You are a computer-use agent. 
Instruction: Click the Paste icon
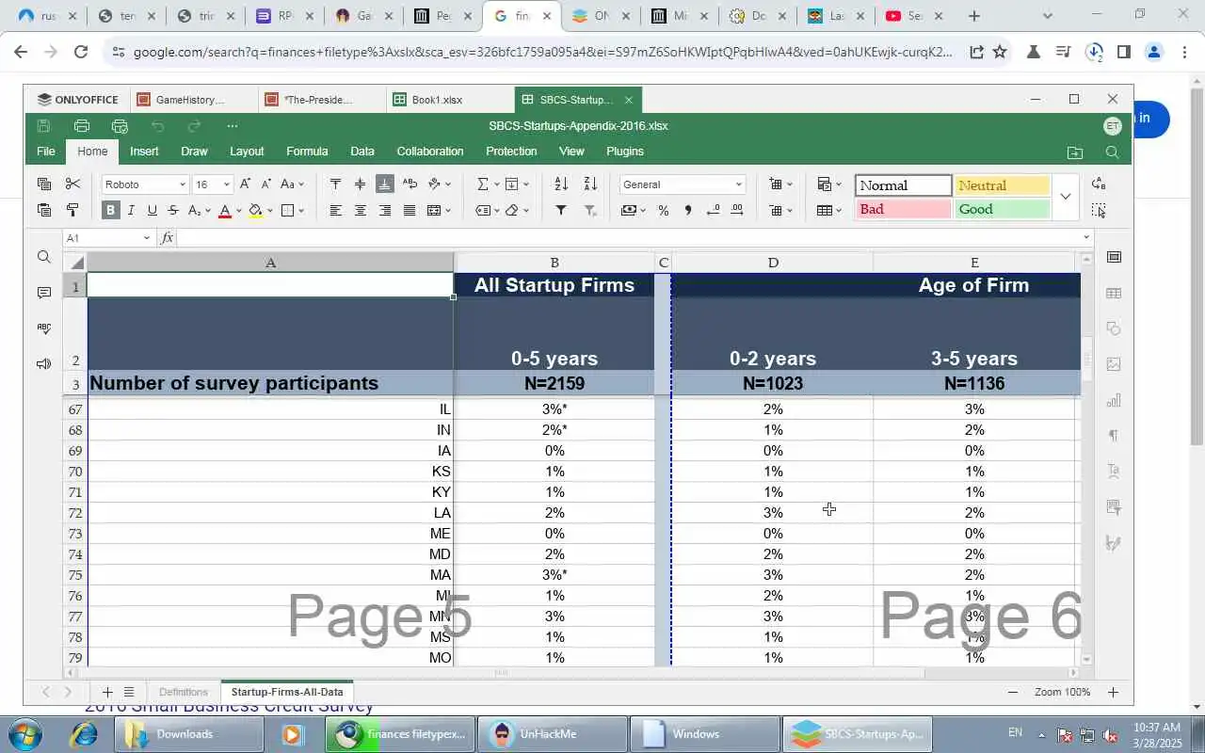44,210
